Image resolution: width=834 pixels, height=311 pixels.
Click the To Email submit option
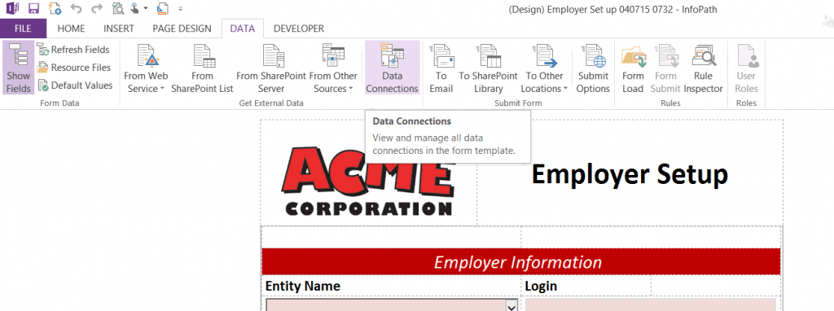pos(441,68)
